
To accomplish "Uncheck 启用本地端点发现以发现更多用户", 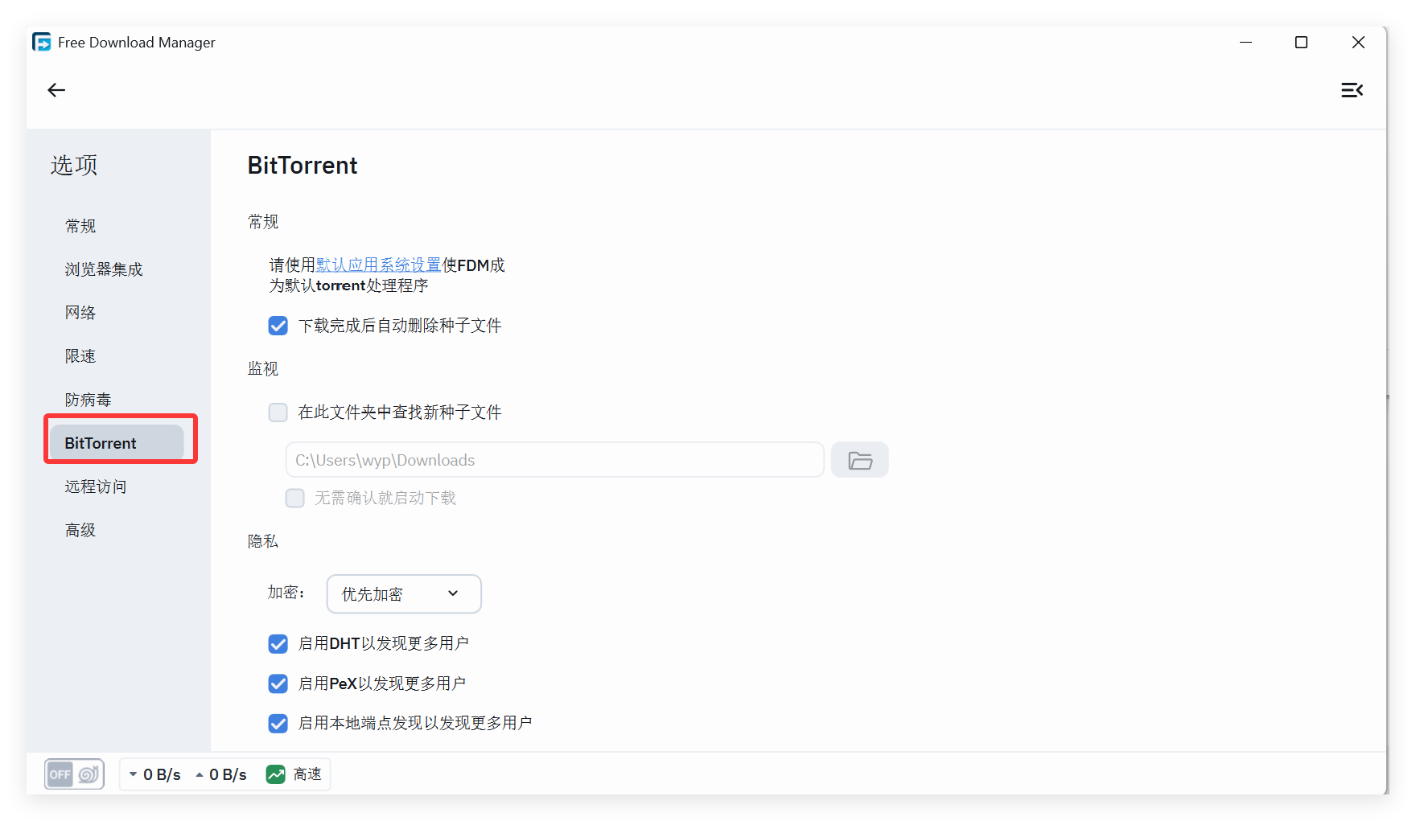I will pyautogui.click(x=278, y=724).
